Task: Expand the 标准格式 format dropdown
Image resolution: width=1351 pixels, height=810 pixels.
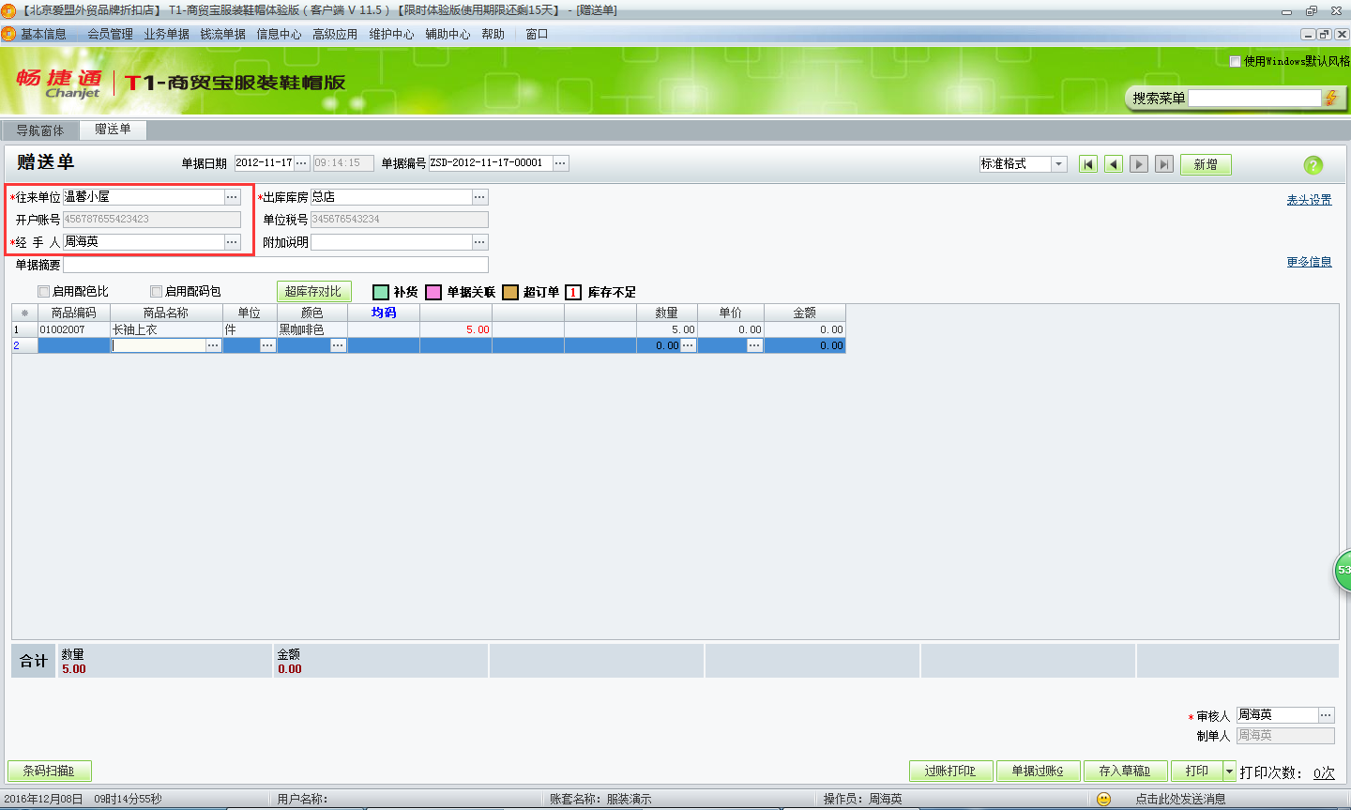Action: pyautogui.click(x=1058, y=164)
